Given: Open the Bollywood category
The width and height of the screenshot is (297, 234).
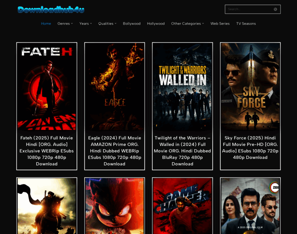Looking at the screenshot, I should (x=132, y=24).
